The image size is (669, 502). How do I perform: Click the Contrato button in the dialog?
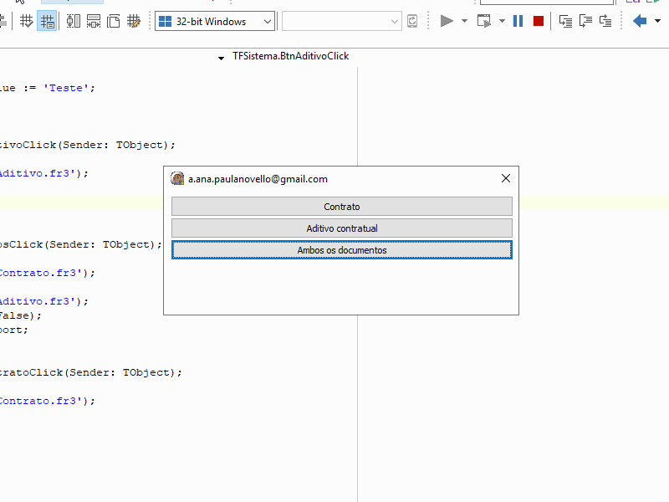coord(342,207)
